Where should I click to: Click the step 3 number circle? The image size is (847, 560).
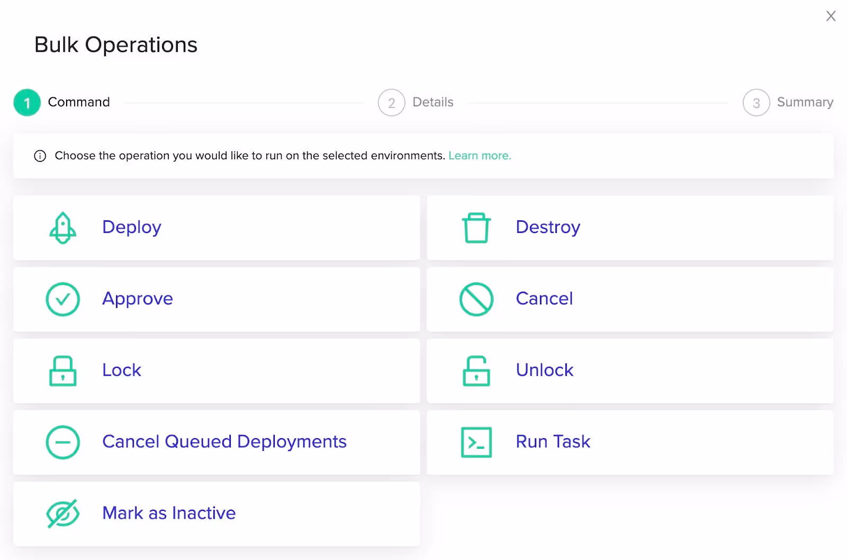coord(756,103)
